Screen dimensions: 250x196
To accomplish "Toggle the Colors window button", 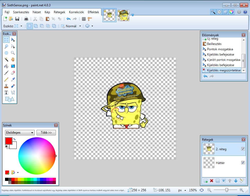I will (x=231, y=12).
